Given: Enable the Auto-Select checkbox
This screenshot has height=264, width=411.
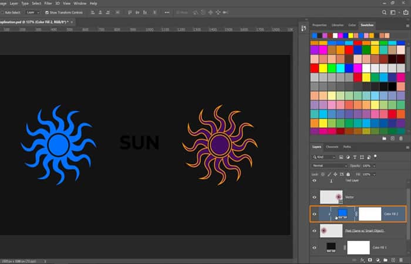Looking at the screenshot, I should click(x=2, y=12).
